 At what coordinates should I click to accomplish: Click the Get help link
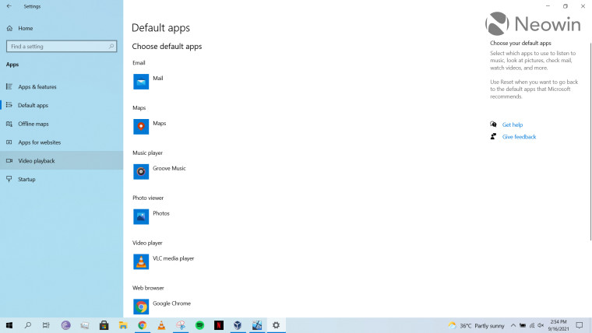[x=513, y=124]
